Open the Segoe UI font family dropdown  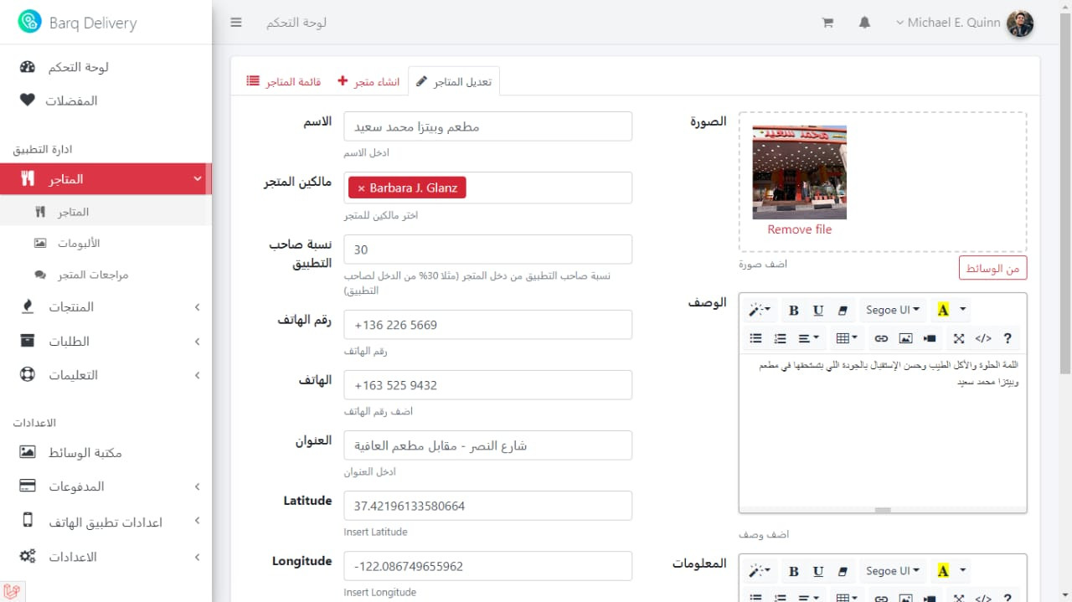[892, 310]
